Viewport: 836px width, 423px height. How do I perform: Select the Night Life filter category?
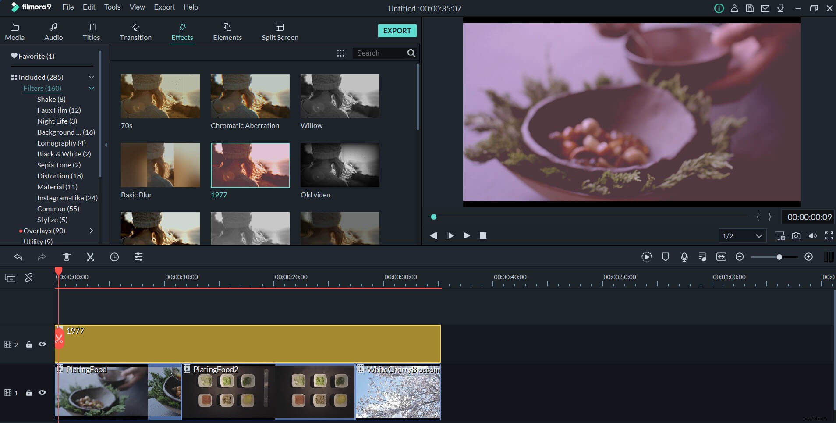tap(57, 121)
